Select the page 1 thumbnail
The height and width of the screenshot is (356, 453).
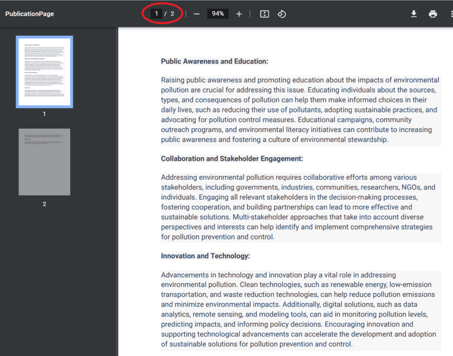(44, 72)
